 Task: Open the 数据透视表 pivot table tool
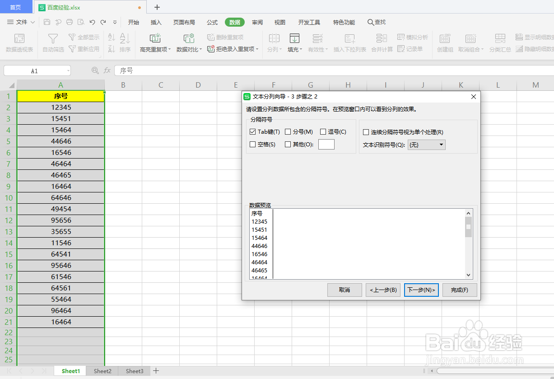19,43
